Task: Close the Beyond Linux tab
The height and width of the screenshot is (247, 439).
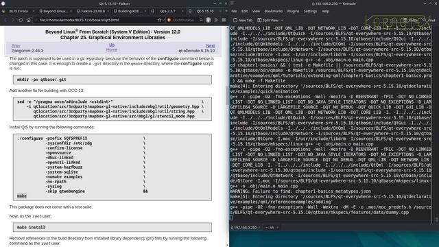Action: [71, 11]
